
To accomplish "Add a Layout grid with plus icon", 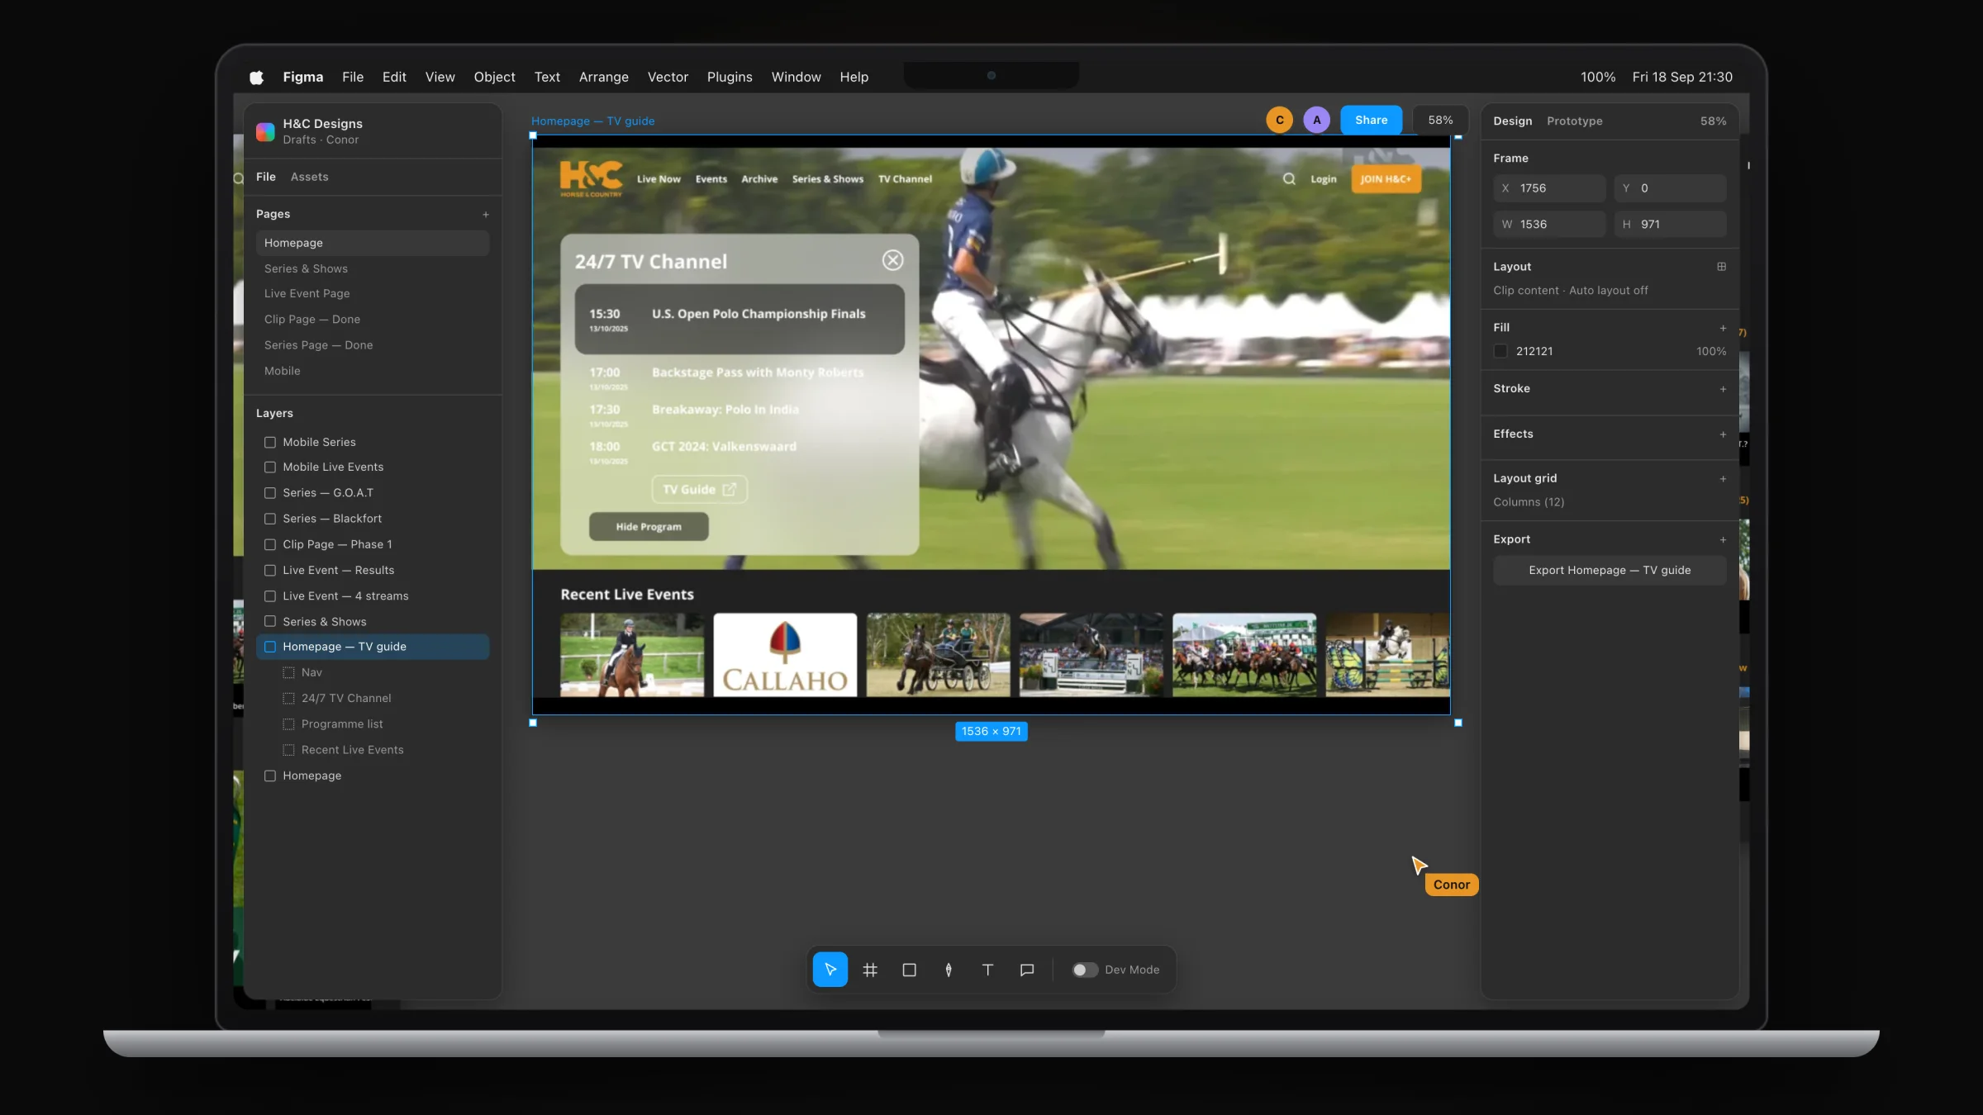I will (1723, 479).
